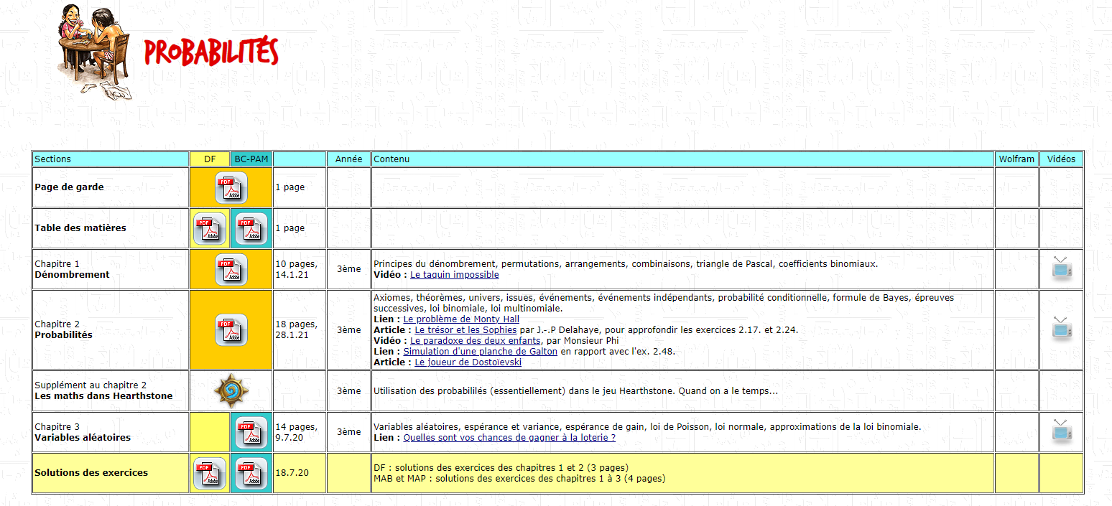This screenshot has height=506, width=1112.
Task: Open the BC-PAM PDF for Table des matières
Action: click(251, 228)
